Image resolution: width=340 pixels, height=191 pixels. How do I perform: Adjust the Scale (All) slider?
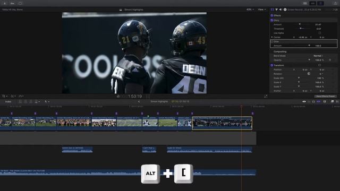tap(299, 78)
